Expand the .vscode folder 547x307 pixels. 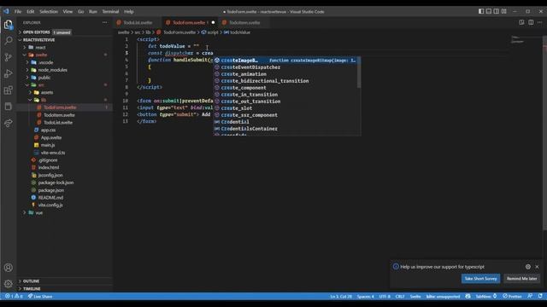point(66,62)
